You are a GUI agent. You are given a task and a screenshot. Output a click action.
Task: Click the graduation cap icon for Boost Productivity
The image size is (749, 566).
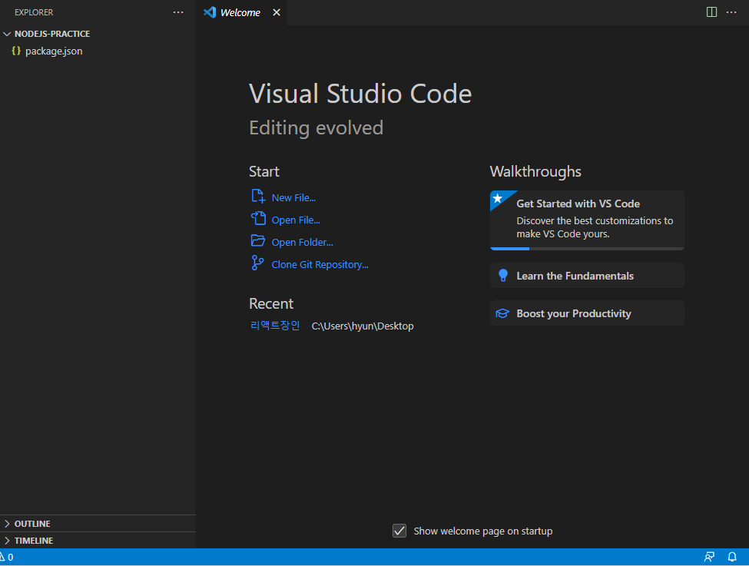[502, 313]
